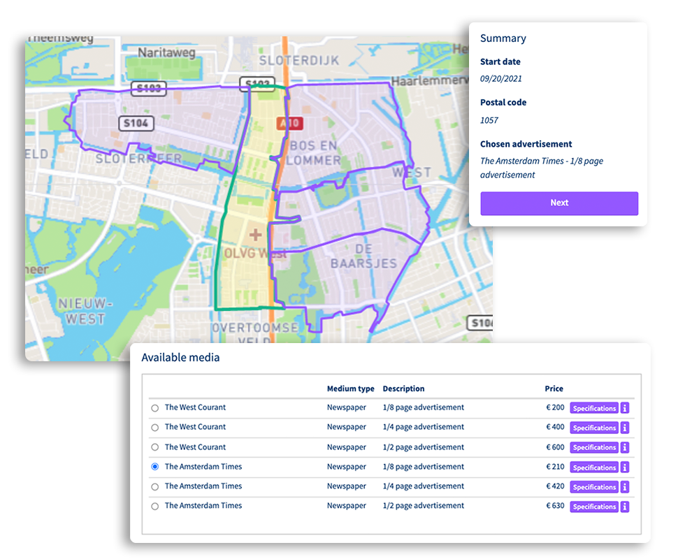699x559 pixels.
Task: Select The West Courant 1/8 page radio button
Action: click(x=154, y=408)
